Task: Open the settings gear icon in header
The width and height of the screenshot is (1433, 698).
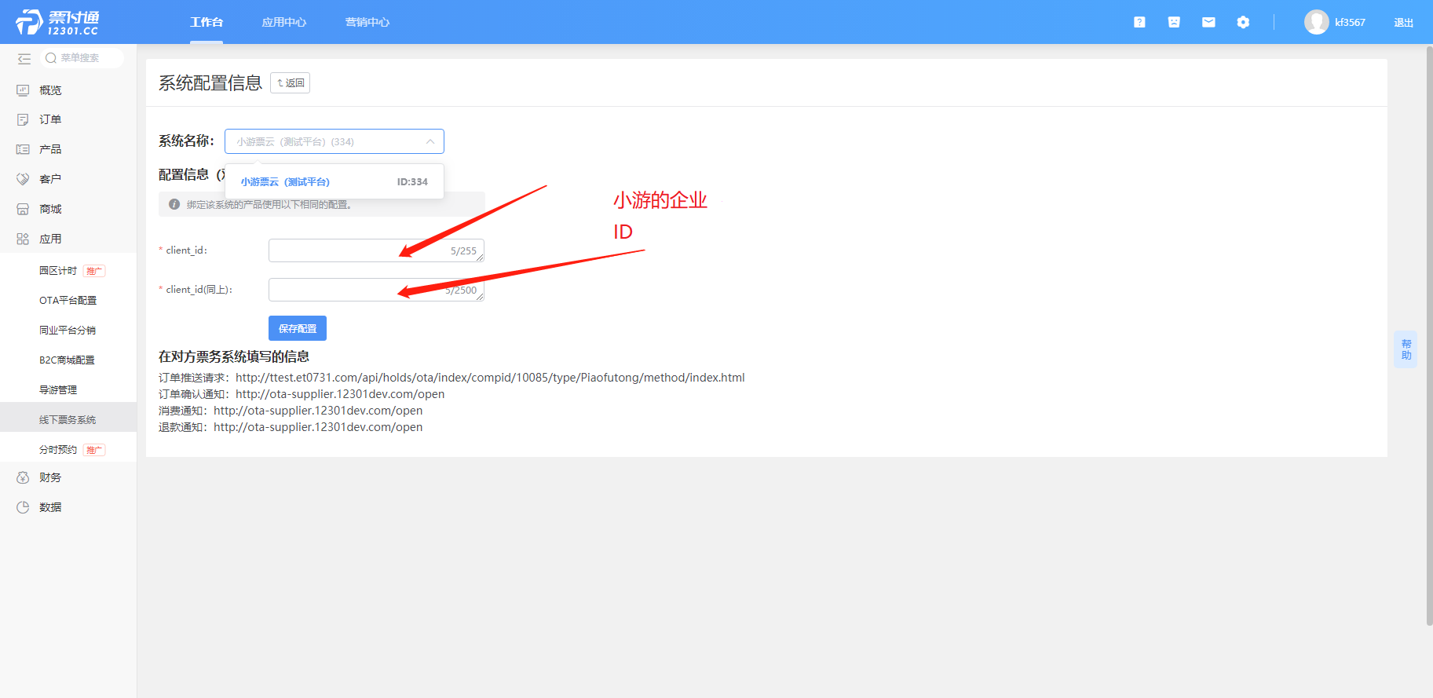Action: 1243,22
